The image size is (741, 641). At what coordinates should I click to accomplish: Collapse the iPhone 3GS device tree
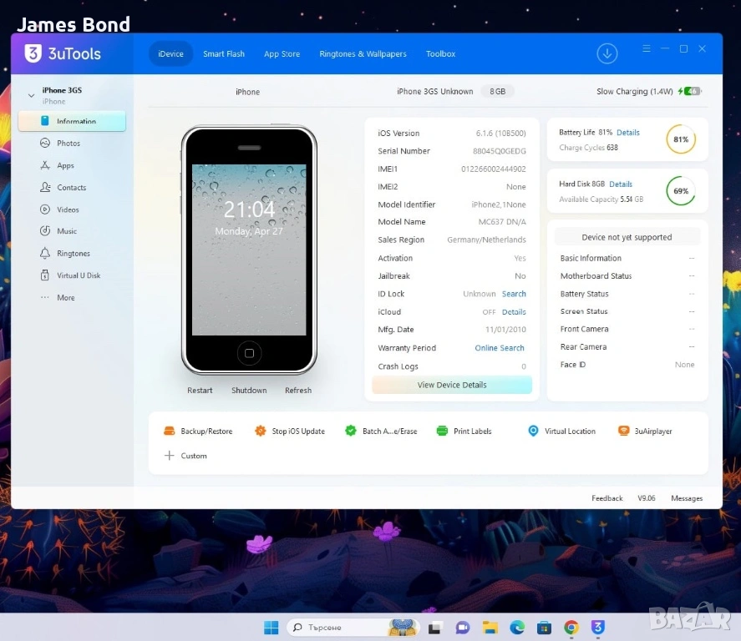(x=32, y=95)
